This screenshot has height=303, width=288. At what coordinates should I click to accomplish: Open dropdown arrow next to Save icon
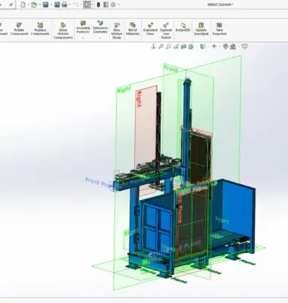51,5
